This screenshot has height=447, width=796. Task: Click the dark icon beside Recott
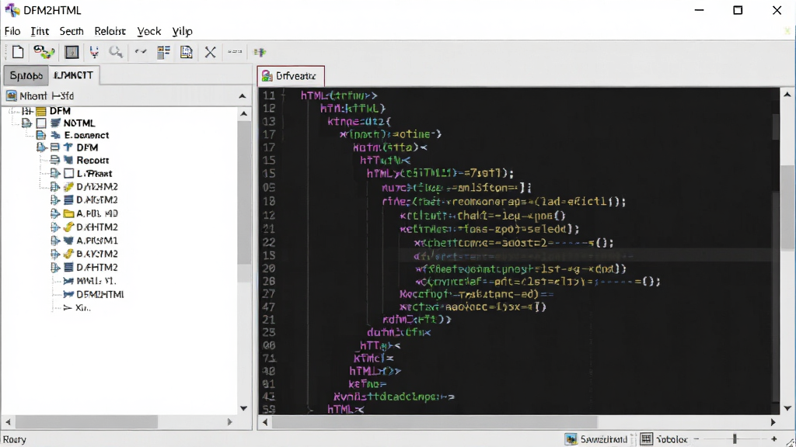pyautogui.click(x=68, y=160)
